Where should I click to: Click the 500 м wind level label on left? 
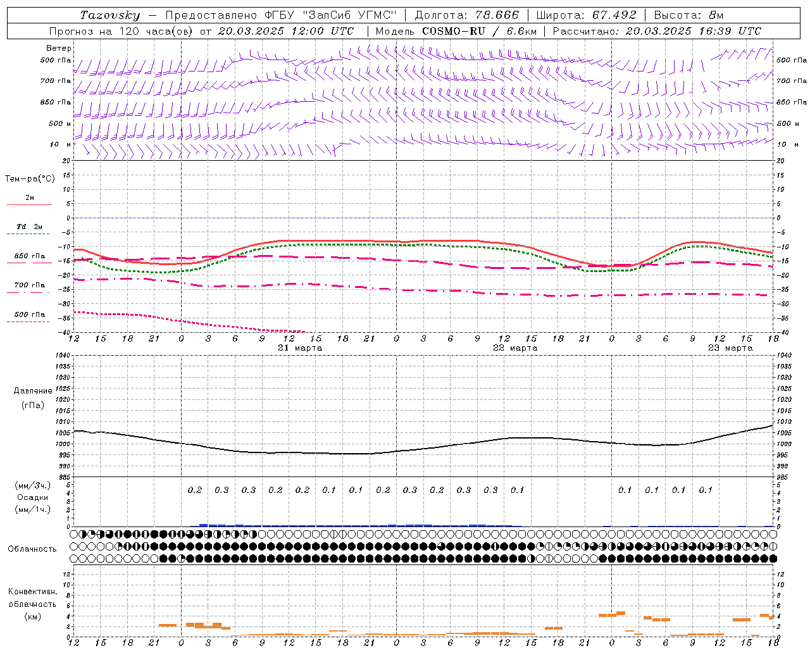click(60, 123)
